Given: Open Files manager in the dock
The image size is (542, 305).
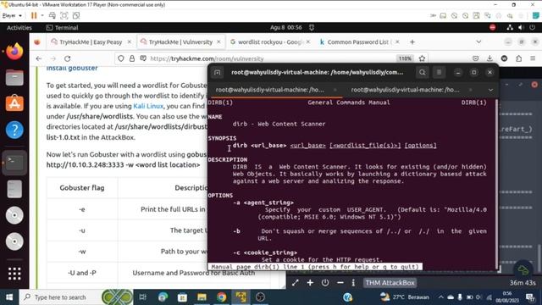Looking at the screenshot, I should click(x=14, y=77).
